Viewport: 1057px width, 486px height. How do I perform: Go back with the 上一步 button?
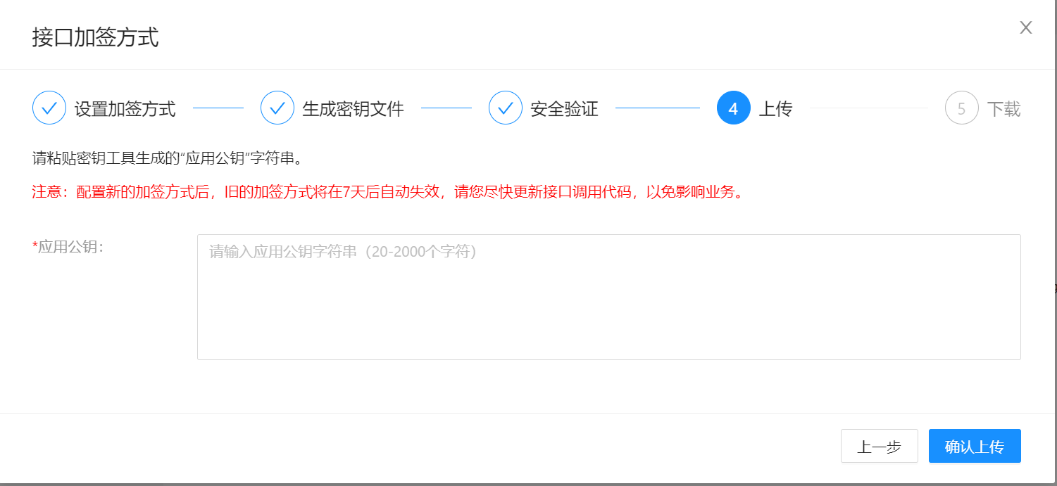879,447
